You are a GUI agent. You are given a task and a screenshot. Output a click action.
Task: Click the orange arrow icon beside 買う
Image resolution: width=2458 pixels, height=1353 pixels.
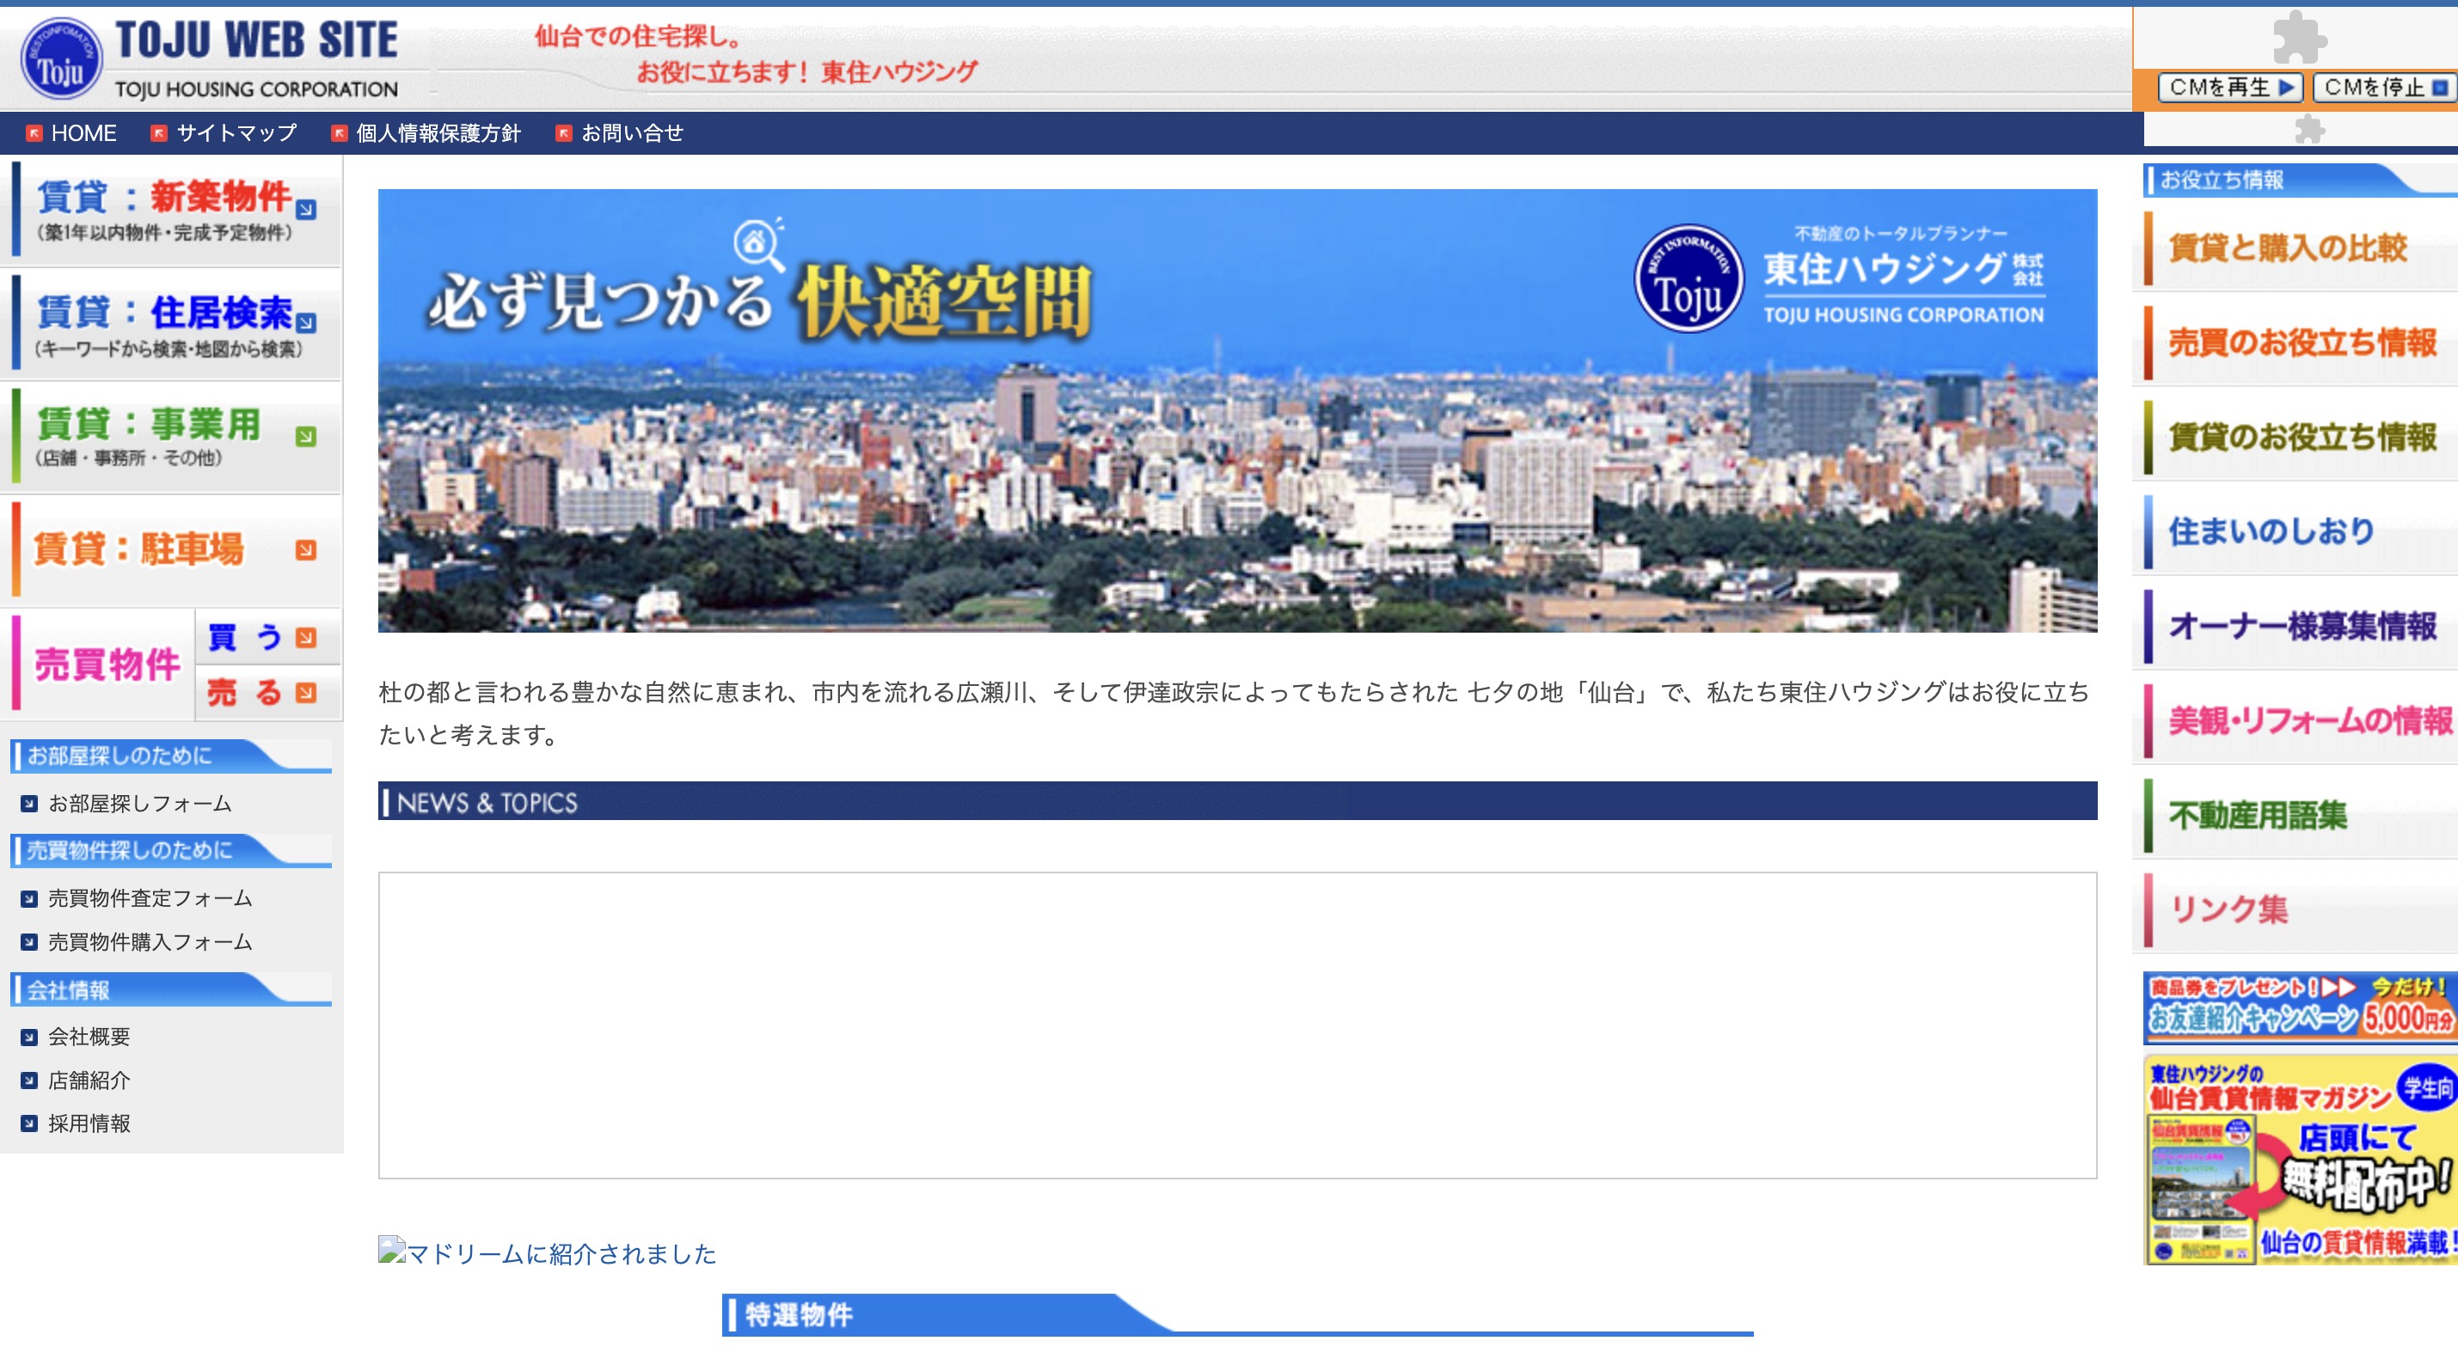(305, 637)
